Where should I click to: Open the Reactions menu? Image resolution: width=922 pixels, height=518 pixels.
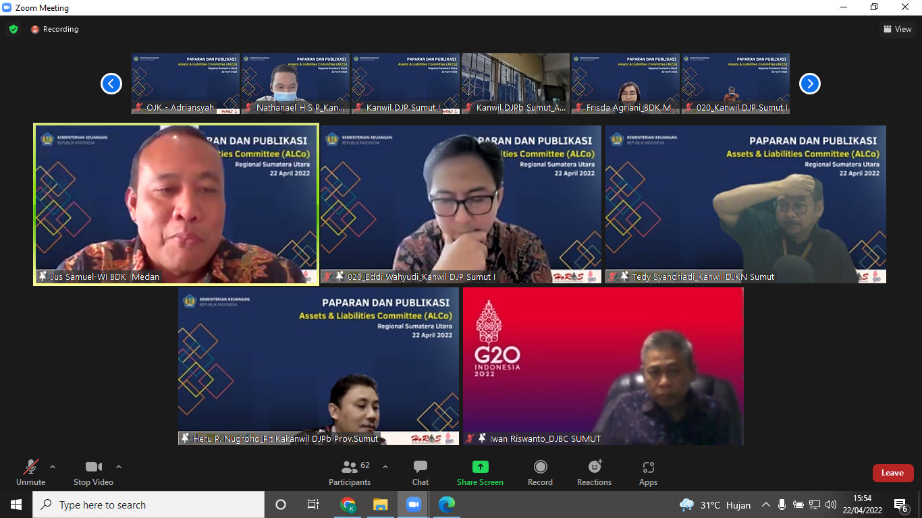point(594,473)
